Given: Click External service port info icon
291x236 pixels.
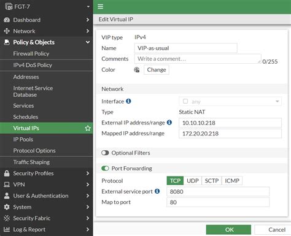Looking at the screenshot, I should click(x=157, y=191).
